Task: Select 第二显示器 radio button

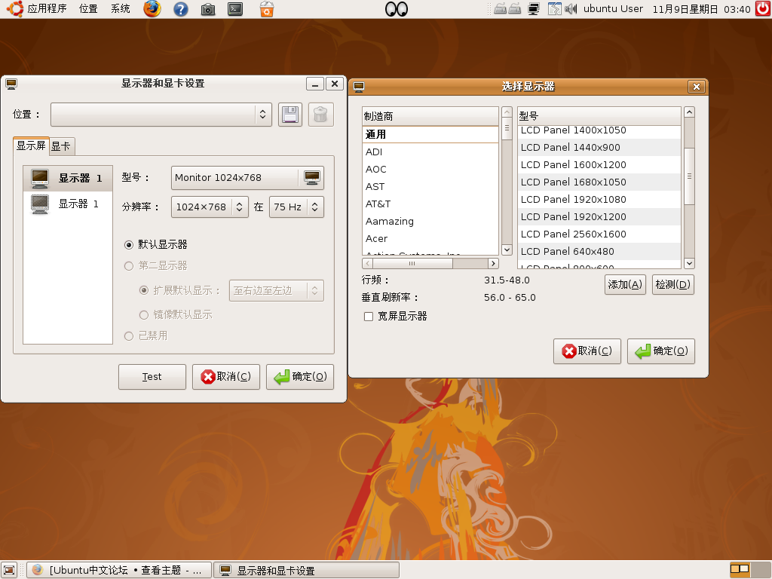Action: pos(129,266)
